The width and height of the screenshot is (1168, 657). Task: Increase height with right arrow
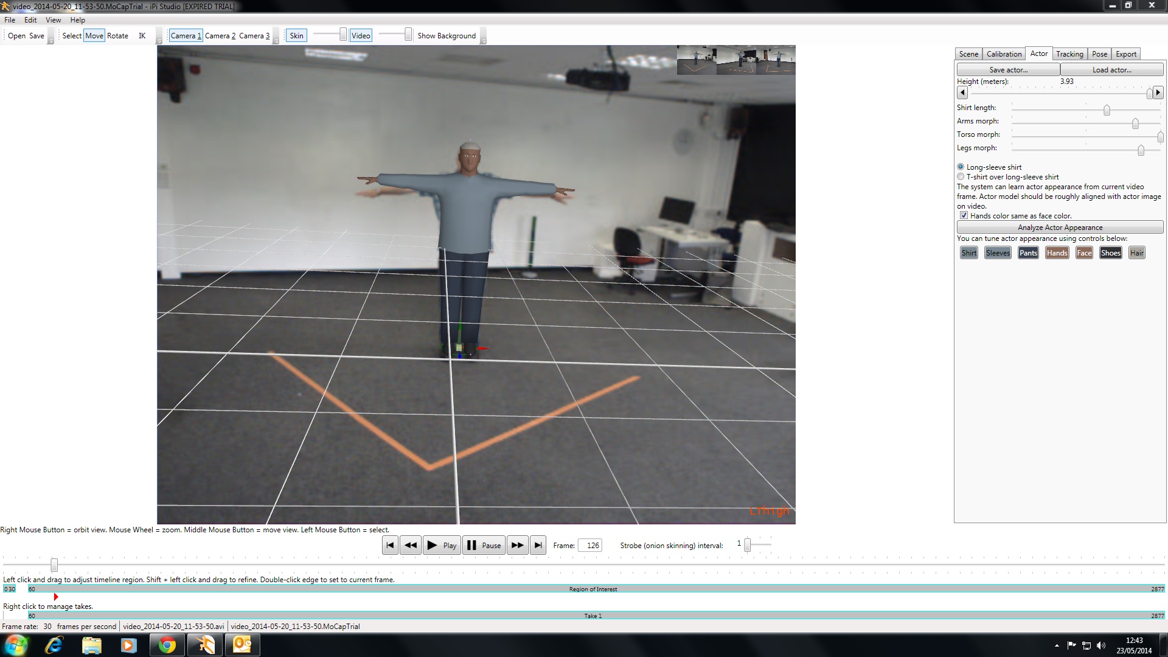[1158, 92]
